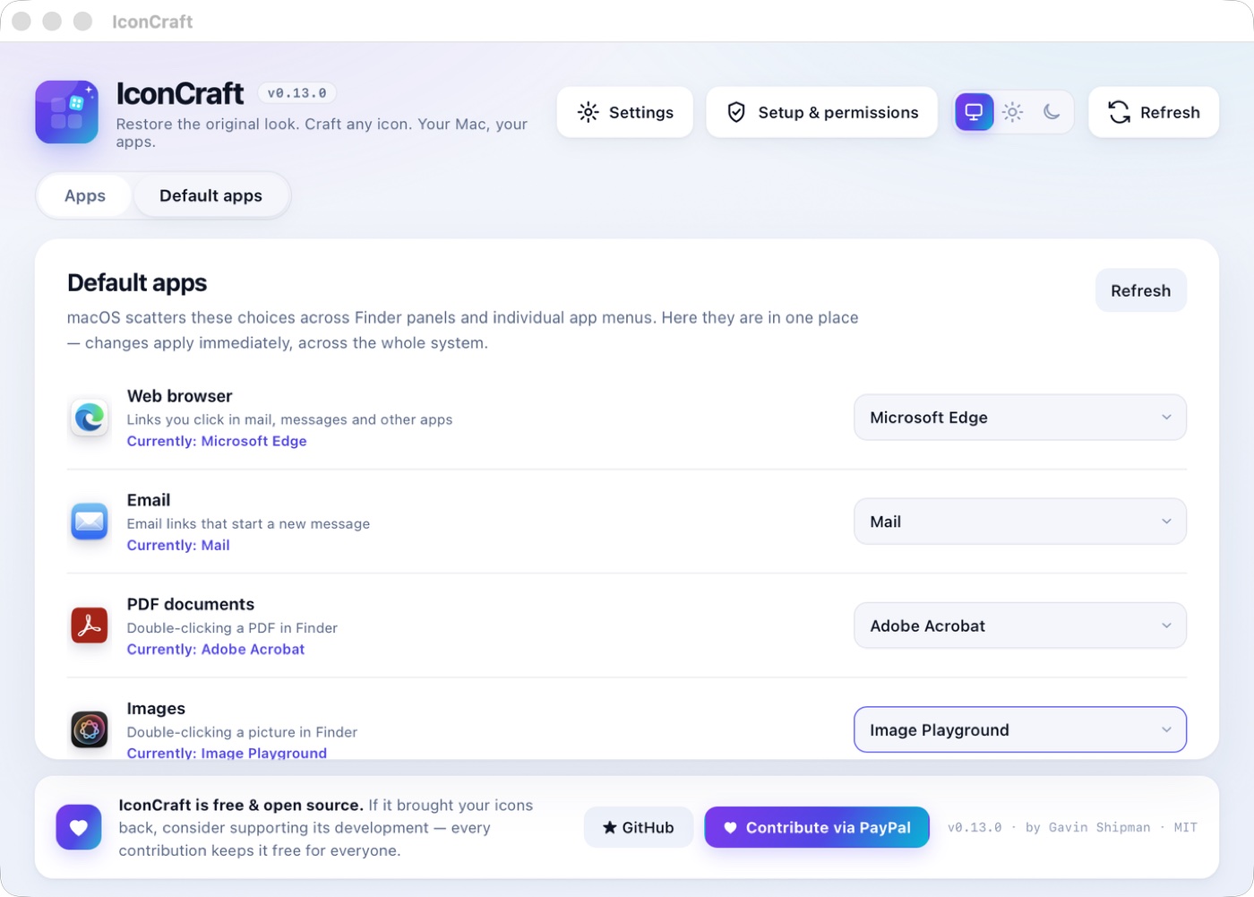Click the heart icon in the footer
Image resolution: width=1254 pixels, height=897 pixels.
79,827
